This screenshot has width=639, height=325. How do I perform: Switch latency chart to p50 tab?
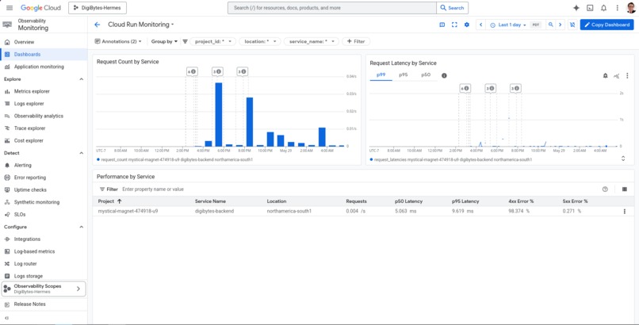coord(426,75)
